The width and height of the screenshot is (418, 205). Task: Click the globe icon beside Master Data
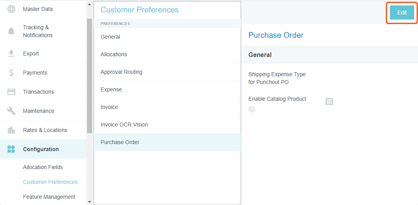coord(11,9)
